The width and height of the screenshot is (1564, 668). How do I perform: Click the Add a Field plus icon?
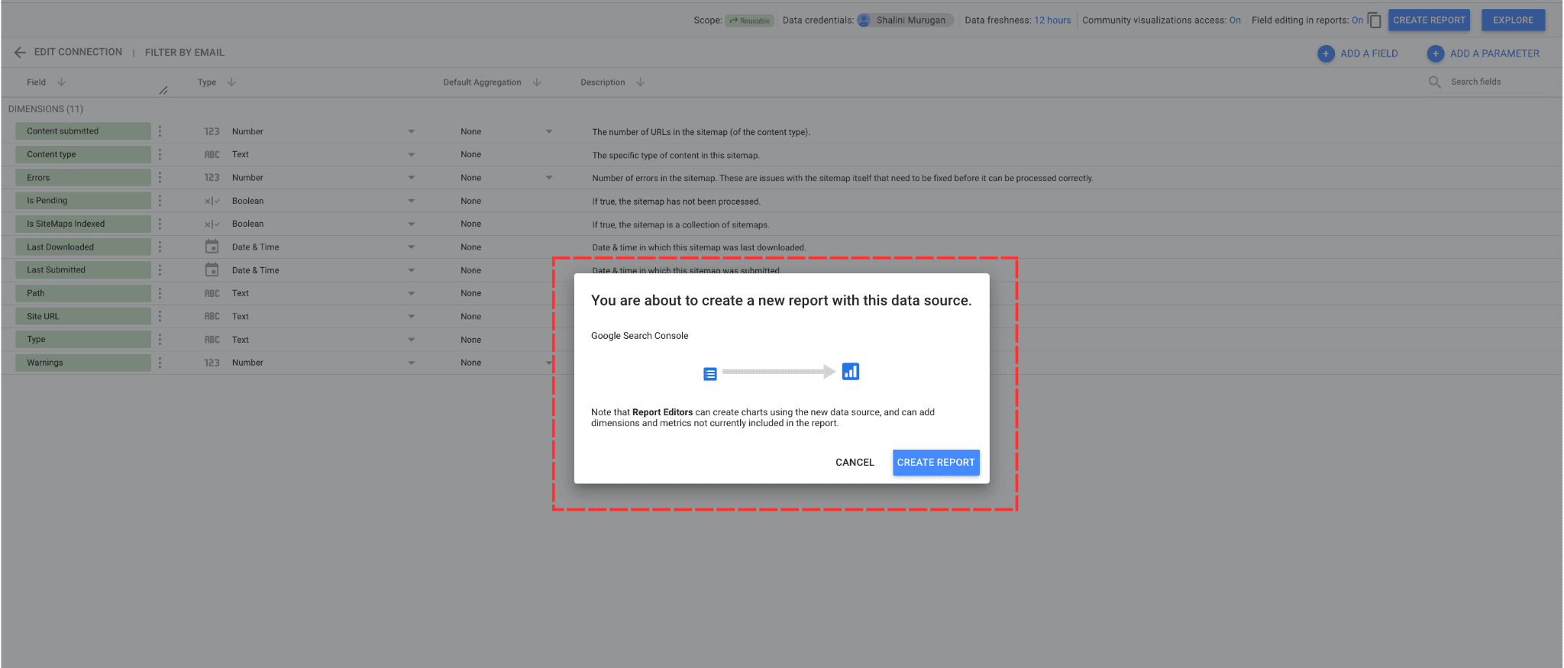point(1326,53)
